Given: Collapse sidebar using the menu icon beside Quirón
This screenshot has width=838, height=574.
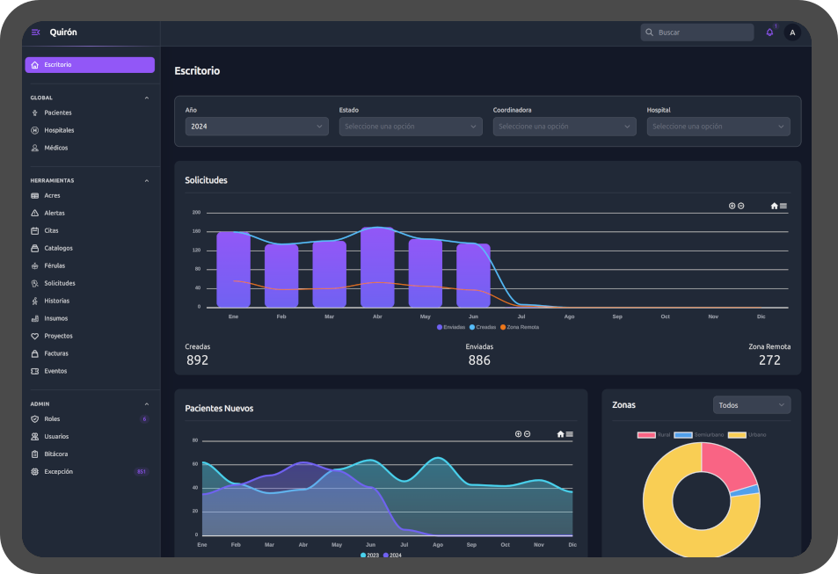Looking at the screenshot, I should pos(35,33).
